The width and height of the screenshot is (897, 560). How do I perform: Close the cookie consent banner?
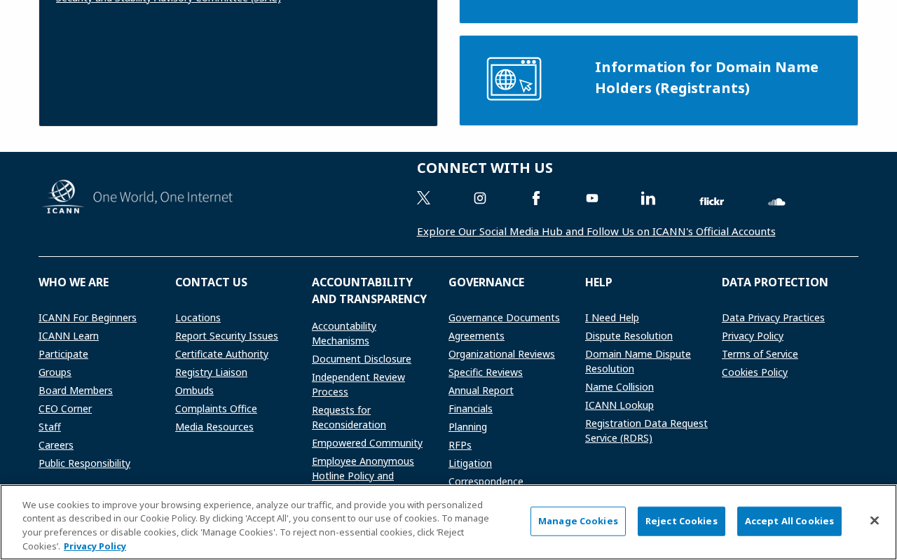(x=874, y=521)
